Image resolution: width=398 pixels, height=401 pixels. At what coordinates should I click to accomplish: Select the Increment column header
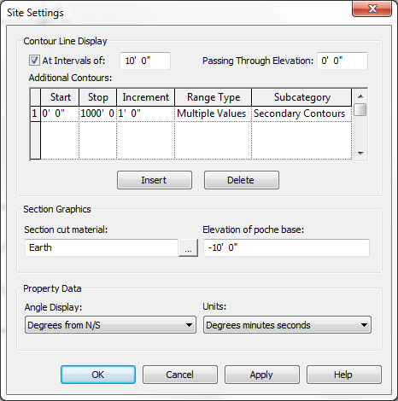pyautogui.click(x=146, y=97)
